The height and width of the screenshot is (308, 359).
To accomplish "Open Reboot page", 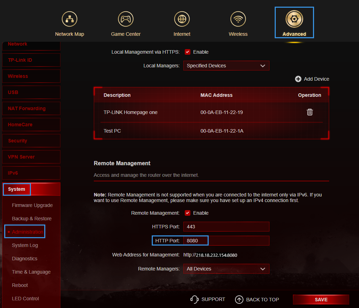I will [x=20, y=285].
